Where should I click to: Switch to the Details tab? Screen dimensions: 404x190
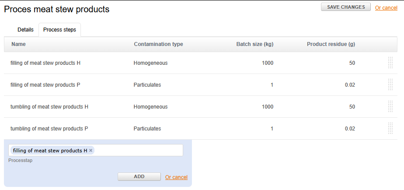(25, 30)
